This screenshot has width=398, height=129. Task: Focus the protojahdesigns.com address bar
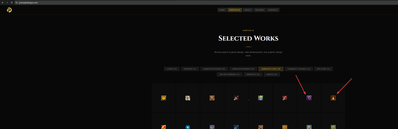pos(206,2)
